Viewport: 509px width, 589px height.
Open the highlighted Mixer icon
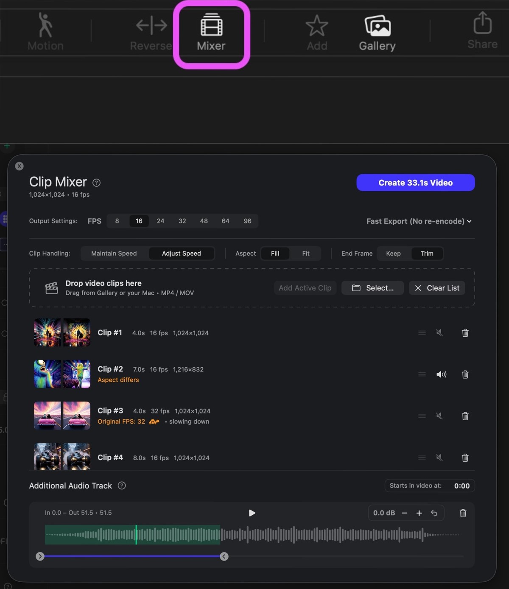pos(212,26)
